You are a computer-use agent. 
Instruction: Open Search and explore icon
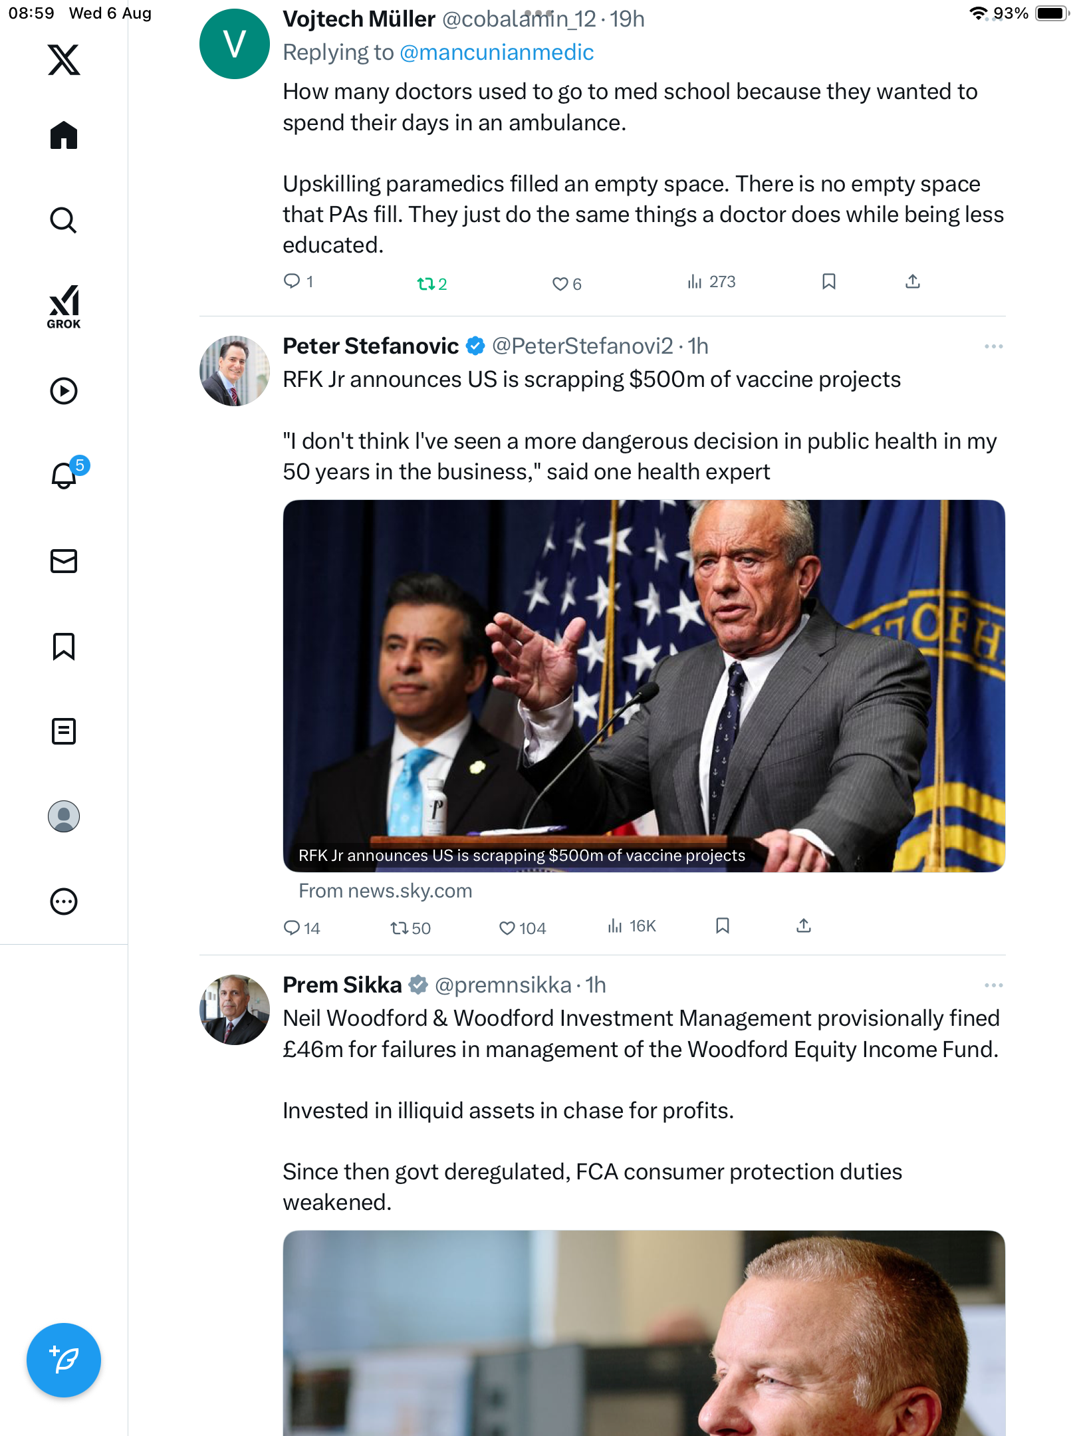pos(64,220)
